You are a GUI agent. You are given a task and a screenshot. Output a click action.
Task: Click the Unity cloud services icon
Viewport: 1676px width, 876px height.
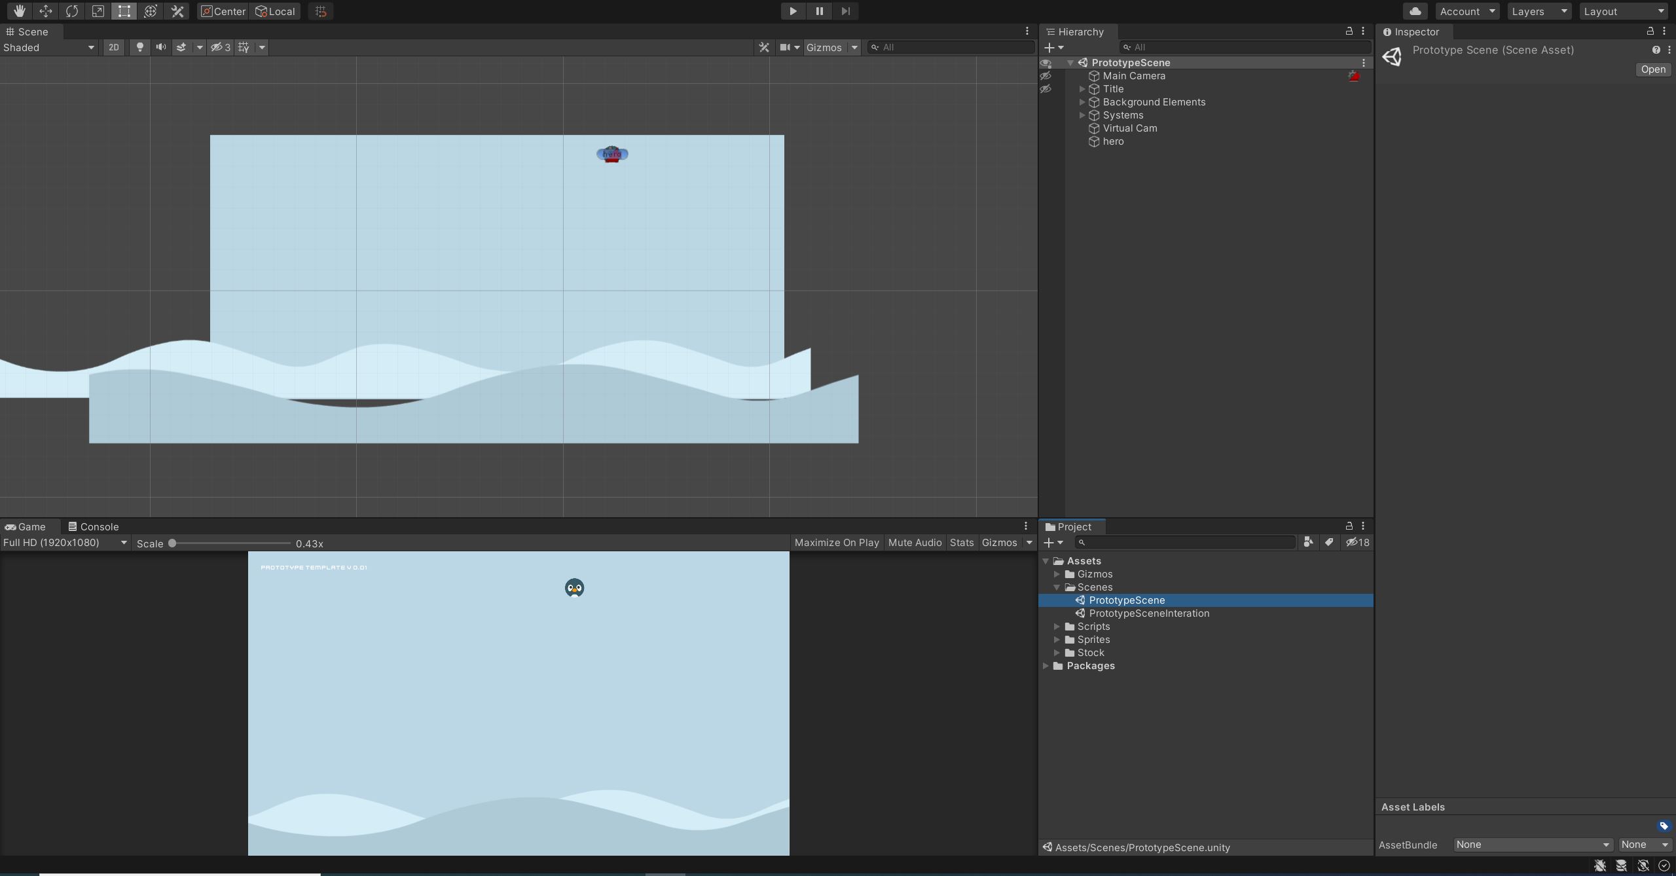tap(1415, 11)
